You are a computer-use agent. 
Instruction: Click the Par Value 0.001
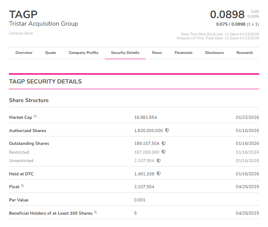click(140, 200)
